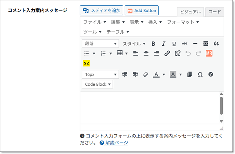The width and height of the screenshot is (235, 154).
Task: Click the paste as text icon
Action: [x=189, y=74]
